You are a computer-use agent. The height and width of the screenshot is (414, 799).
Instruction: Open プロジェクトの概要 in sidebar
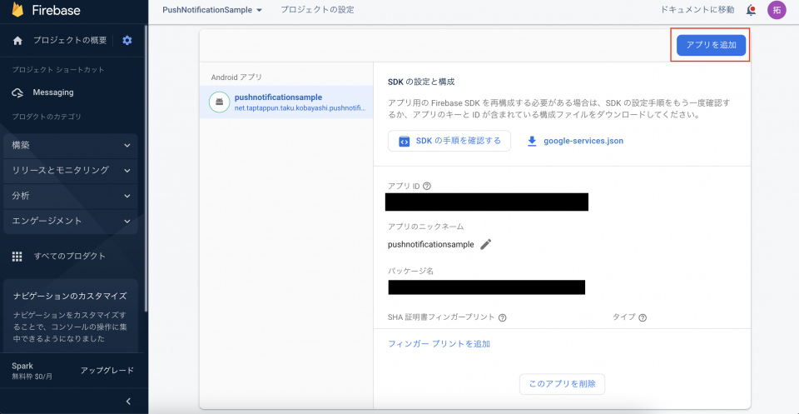pos(70,40)
